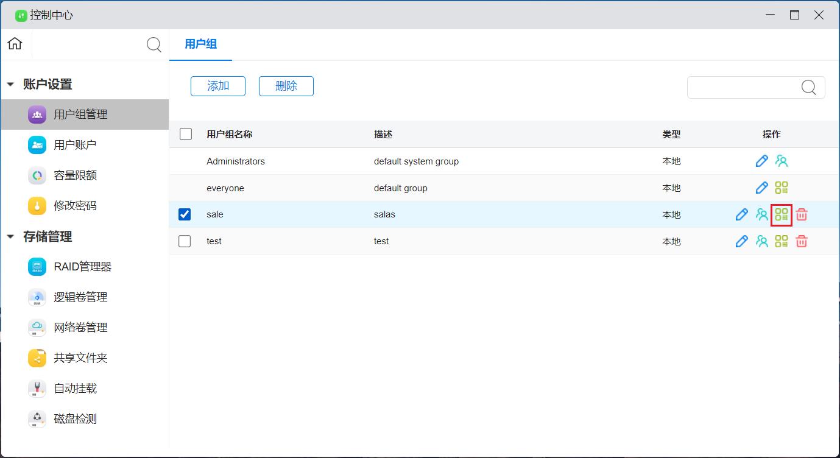Delete the sale group via trash icon

point(802,215)
